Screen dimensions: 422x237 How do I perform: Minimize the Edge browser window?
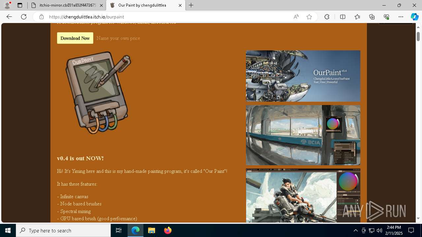pos(384,5)
